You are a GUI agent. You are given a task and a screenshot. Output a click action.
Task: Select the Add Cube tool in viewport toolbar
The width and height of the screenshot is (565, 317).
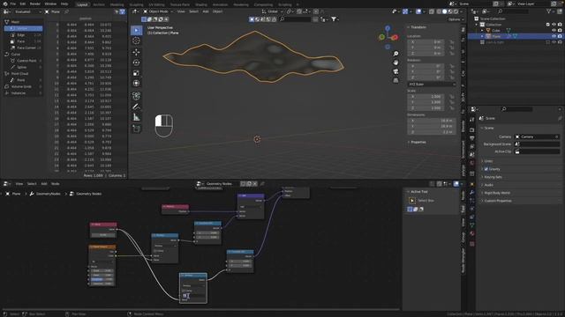136,129
